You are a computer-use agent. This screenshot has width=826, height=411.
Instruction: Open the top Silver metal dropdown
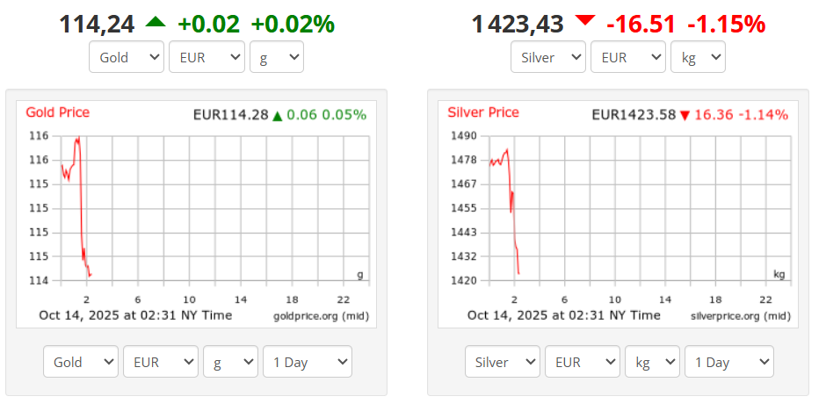(x=548, y=58)
